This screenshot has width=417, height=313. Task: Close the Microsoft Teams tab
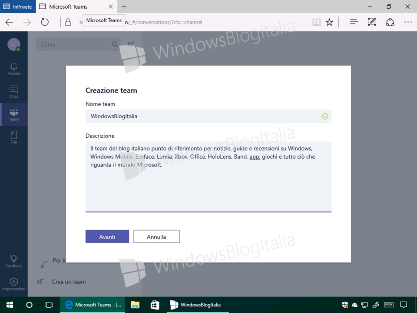(111, 7)
